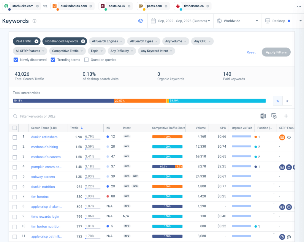The image size is (304, 242).
Task: Add a keyword list with the plus icon
Action: (x=286, y=116)
